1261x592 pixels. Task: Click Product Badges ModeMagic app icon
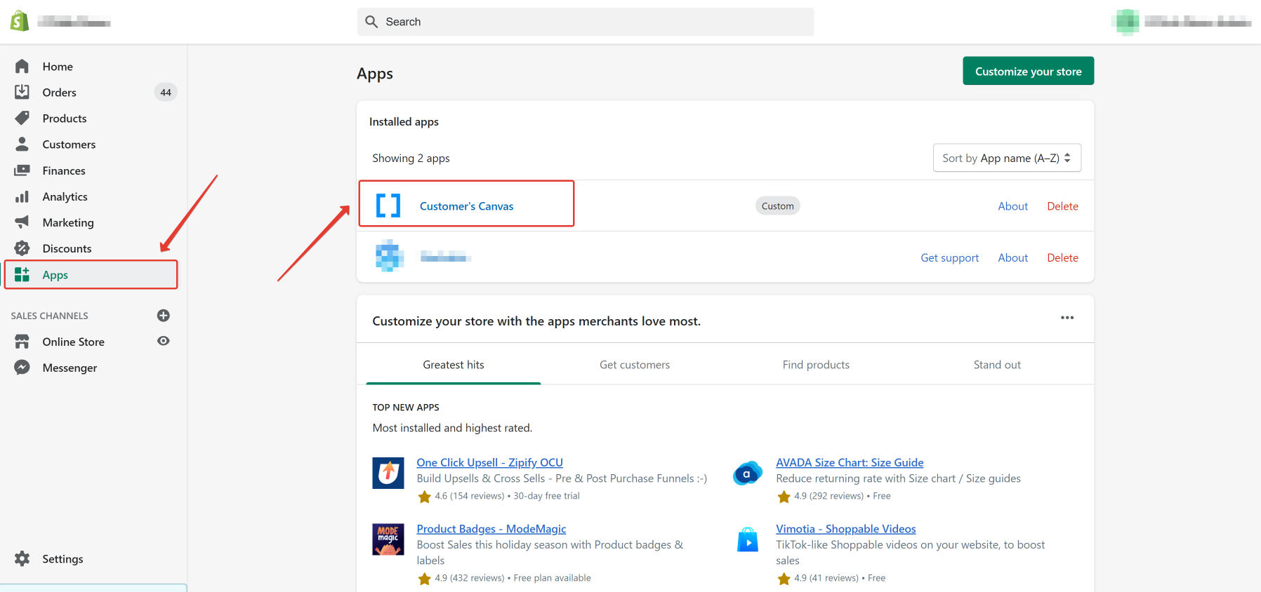388,539
